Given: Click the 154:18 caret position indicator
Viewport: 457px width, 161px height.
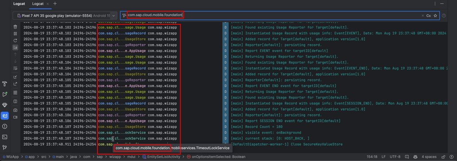Looking at the screenshot, I should (x=372, y=157).
